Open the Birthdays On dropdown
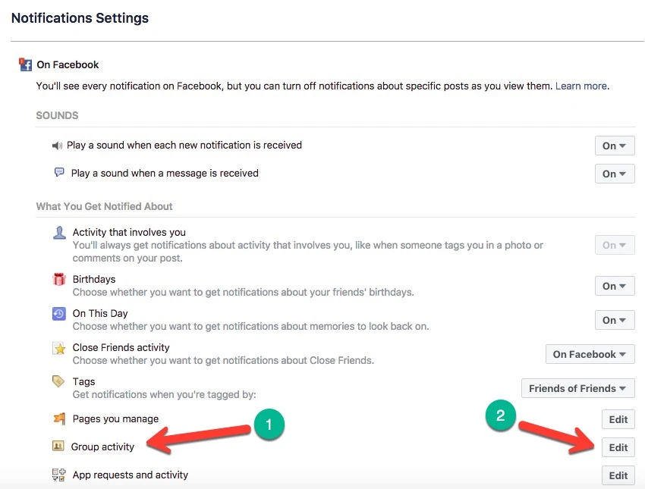 tap(614, 286)
